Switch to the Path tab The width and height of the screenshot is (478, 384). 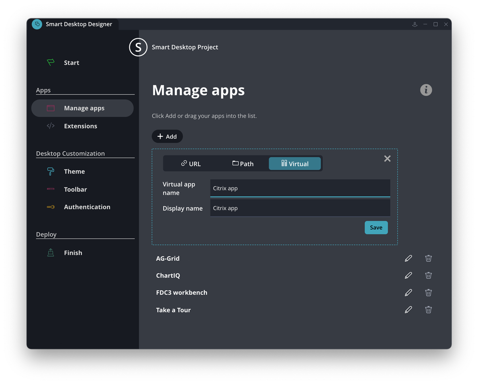coord(243,163)
